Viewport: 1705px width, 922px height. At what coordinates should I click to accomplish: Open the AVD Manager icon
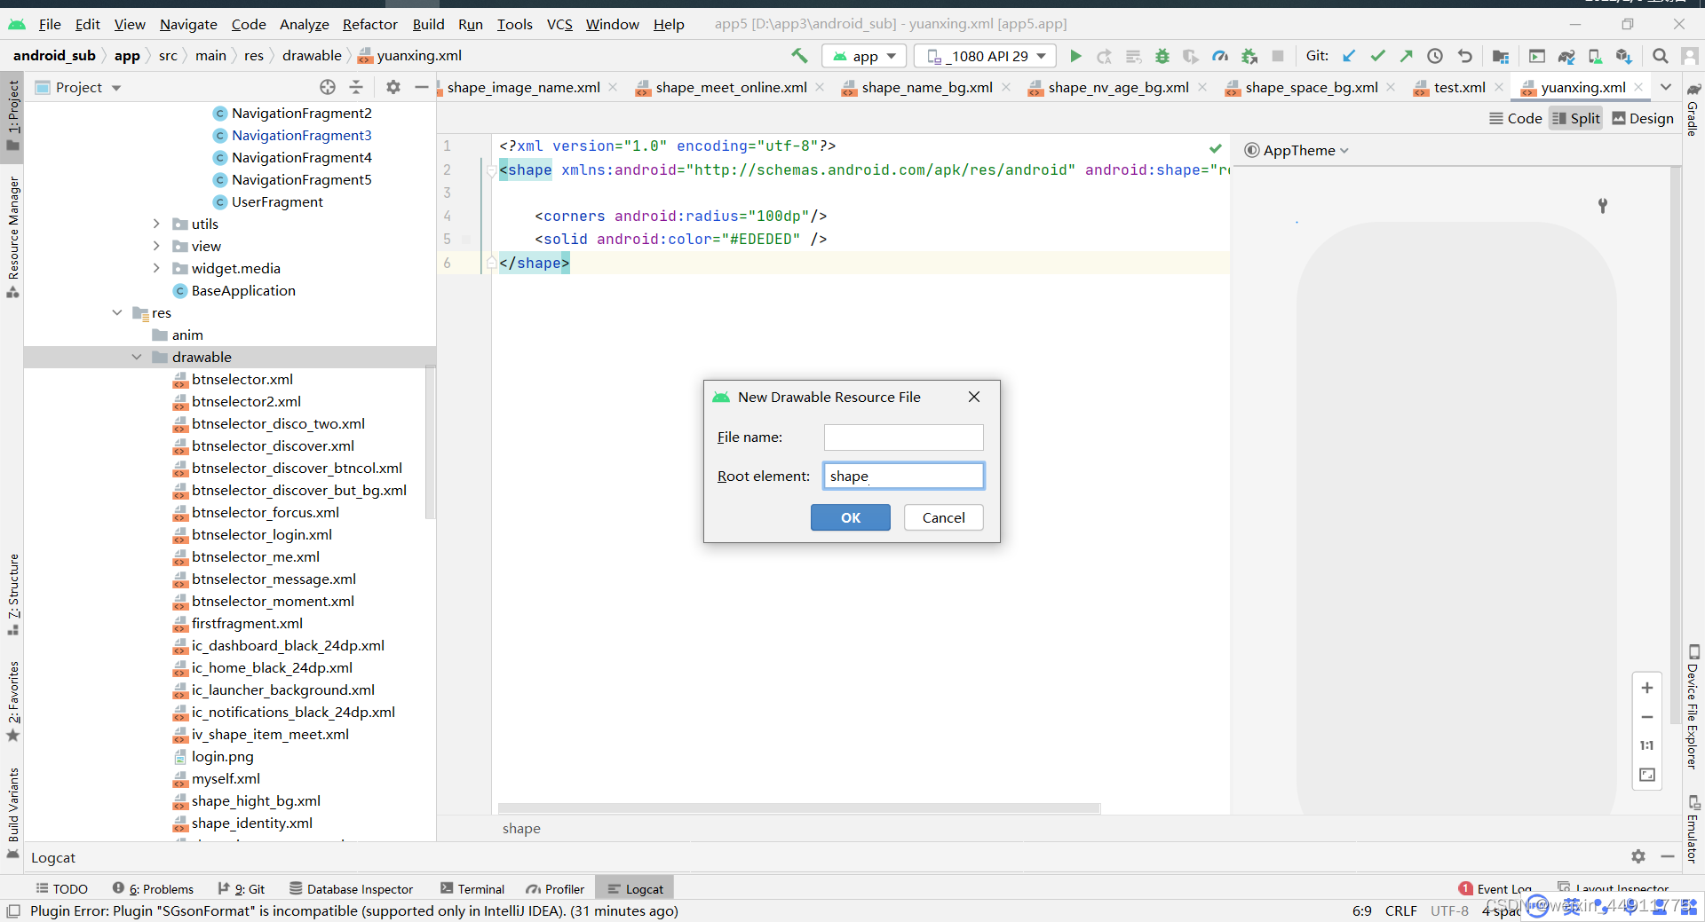click(1595, 56)
